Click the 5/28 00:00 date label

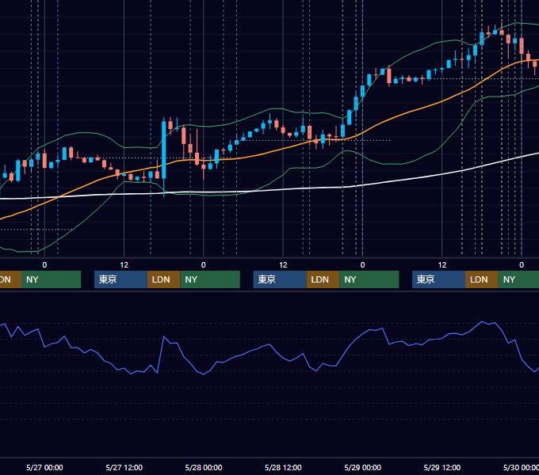click(204, 467)
